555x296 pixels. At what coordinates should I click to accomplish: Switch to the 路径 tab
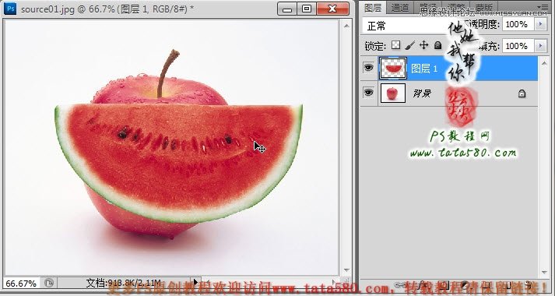(x=427, y=8)
